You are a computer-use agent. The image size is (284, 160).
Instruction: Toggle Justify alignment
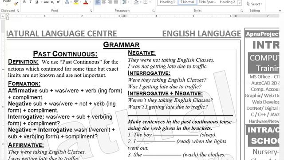[x=116, y=2]
